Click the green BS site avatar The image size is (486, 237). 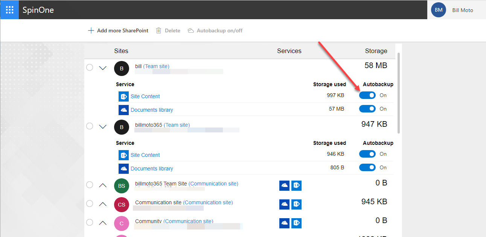(x=122, y=186)
